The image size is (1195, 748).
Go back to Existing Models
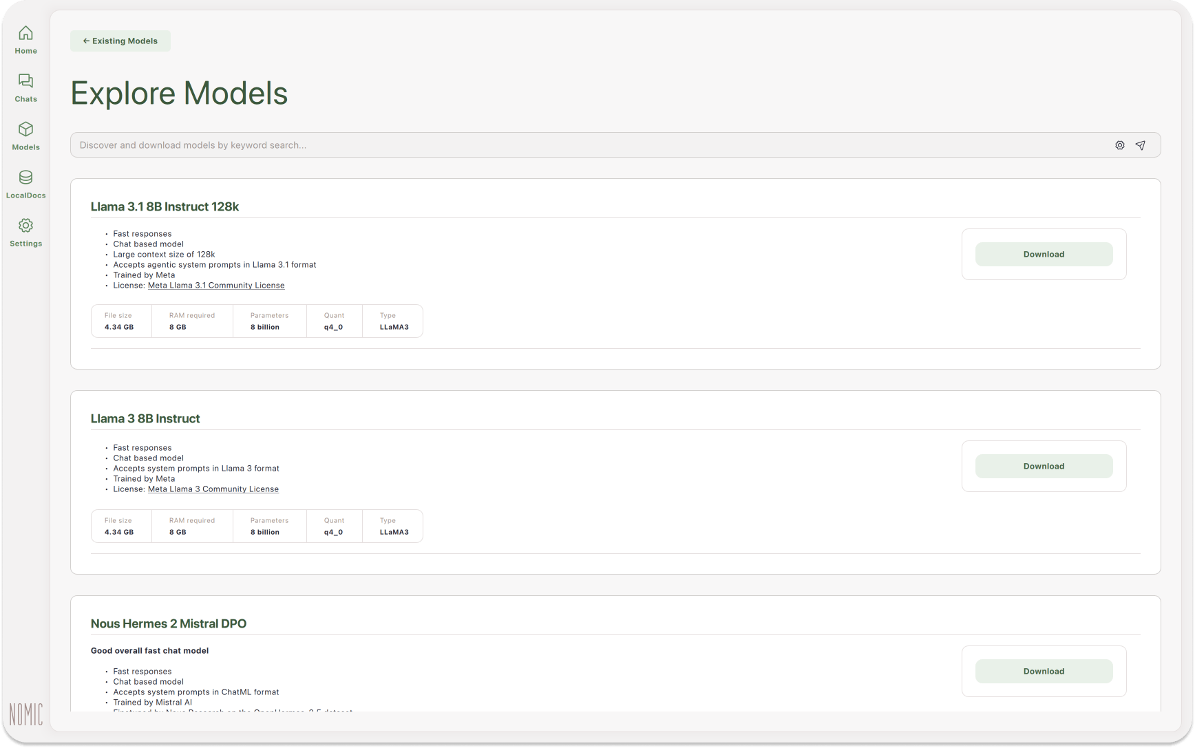[120, 41]
